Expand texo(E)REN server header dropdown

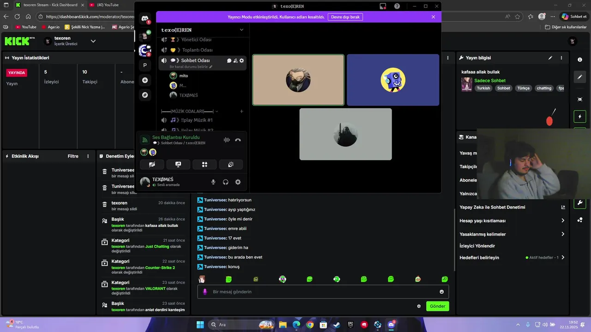(241, 30)
